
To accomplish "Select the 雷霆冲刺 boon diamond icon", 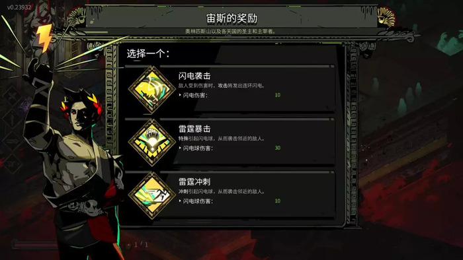I will click(152, 195).
